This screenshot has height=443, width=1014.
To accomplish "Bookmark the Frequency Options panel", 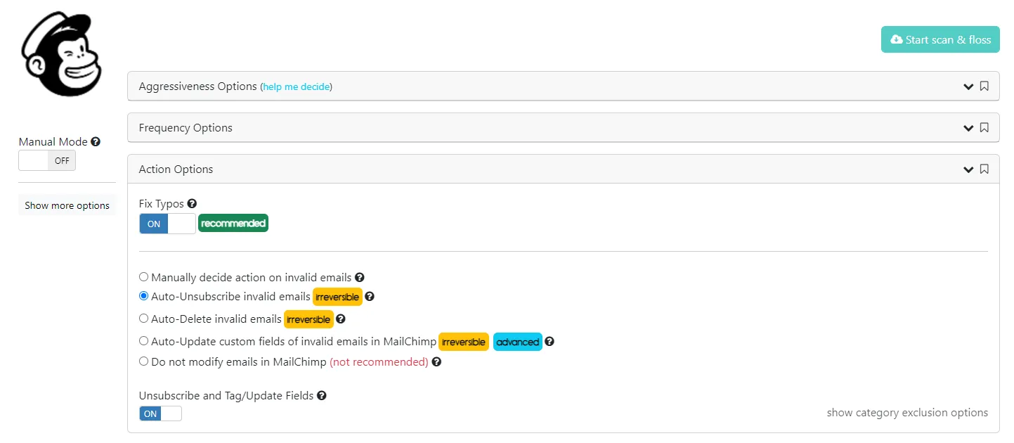I will (x=984, y=128).
